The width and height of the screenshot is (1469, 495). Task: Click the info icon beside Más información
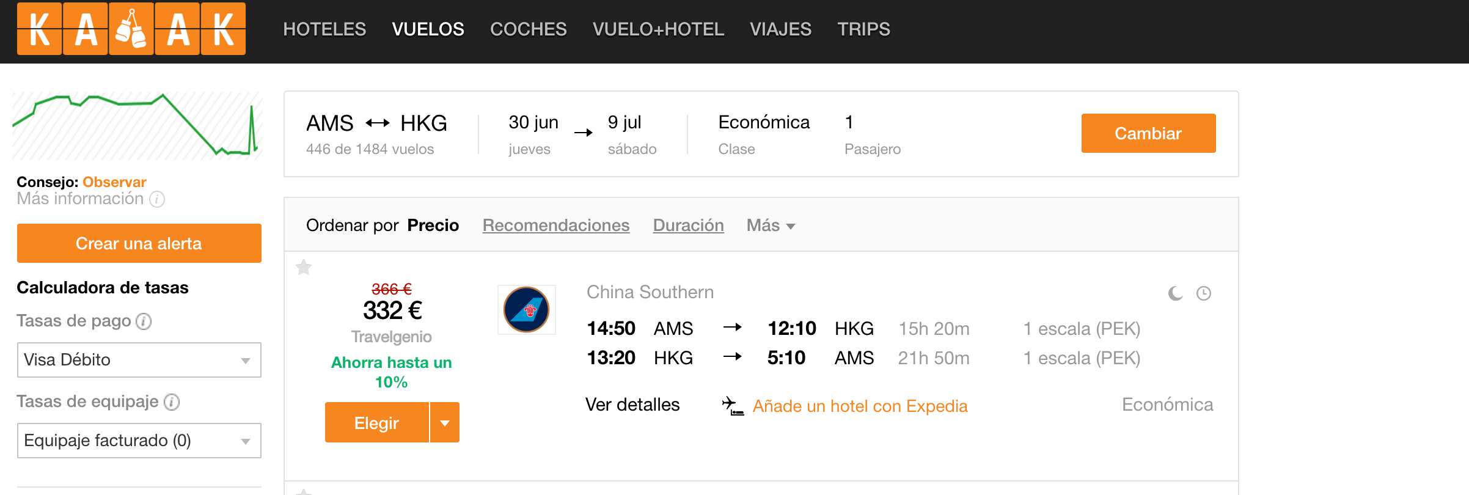157,199
